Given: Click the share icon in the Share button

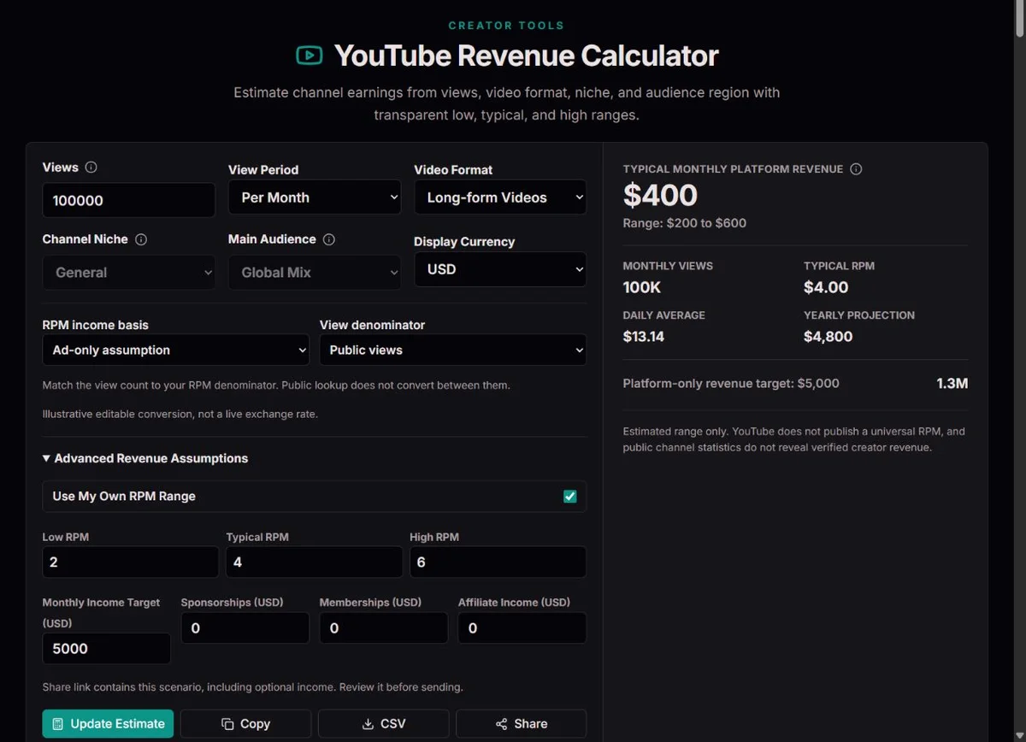Looking at the screenshot, I should coord(501,724).
